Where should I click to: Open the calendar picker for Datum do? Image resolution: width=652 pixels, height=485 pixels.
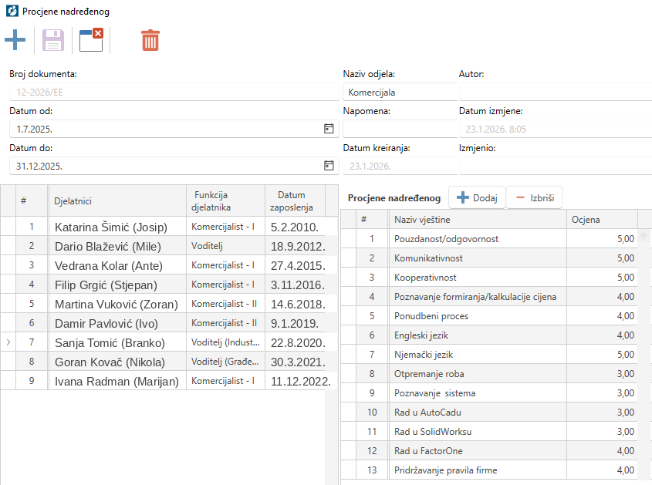(329, 166)
